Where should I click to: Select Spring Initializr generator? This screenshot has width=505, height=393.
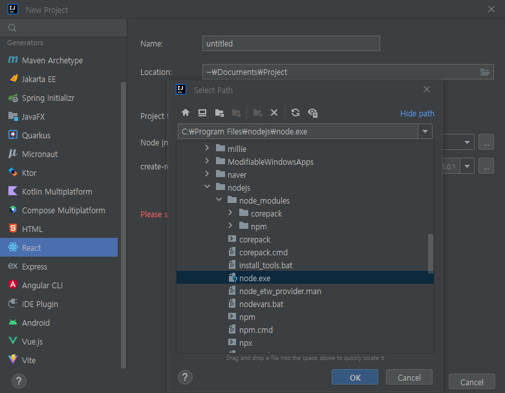click(59, 98)
